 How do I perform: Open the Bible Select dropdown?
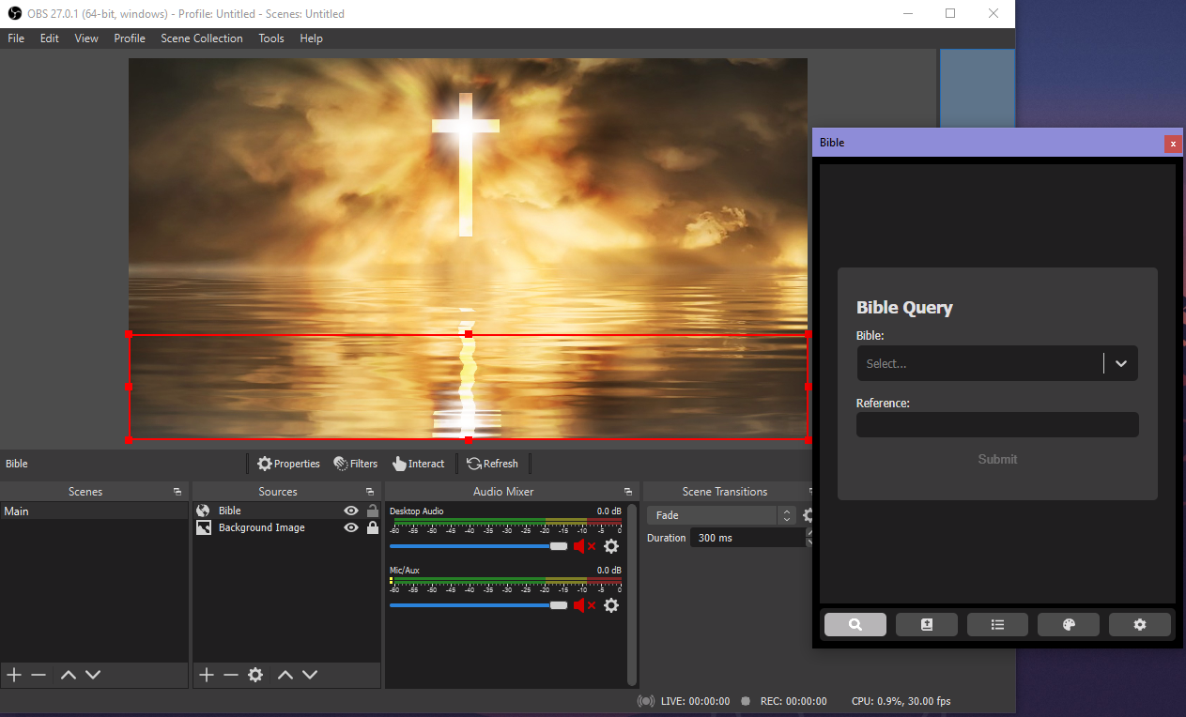[1119, 363]
